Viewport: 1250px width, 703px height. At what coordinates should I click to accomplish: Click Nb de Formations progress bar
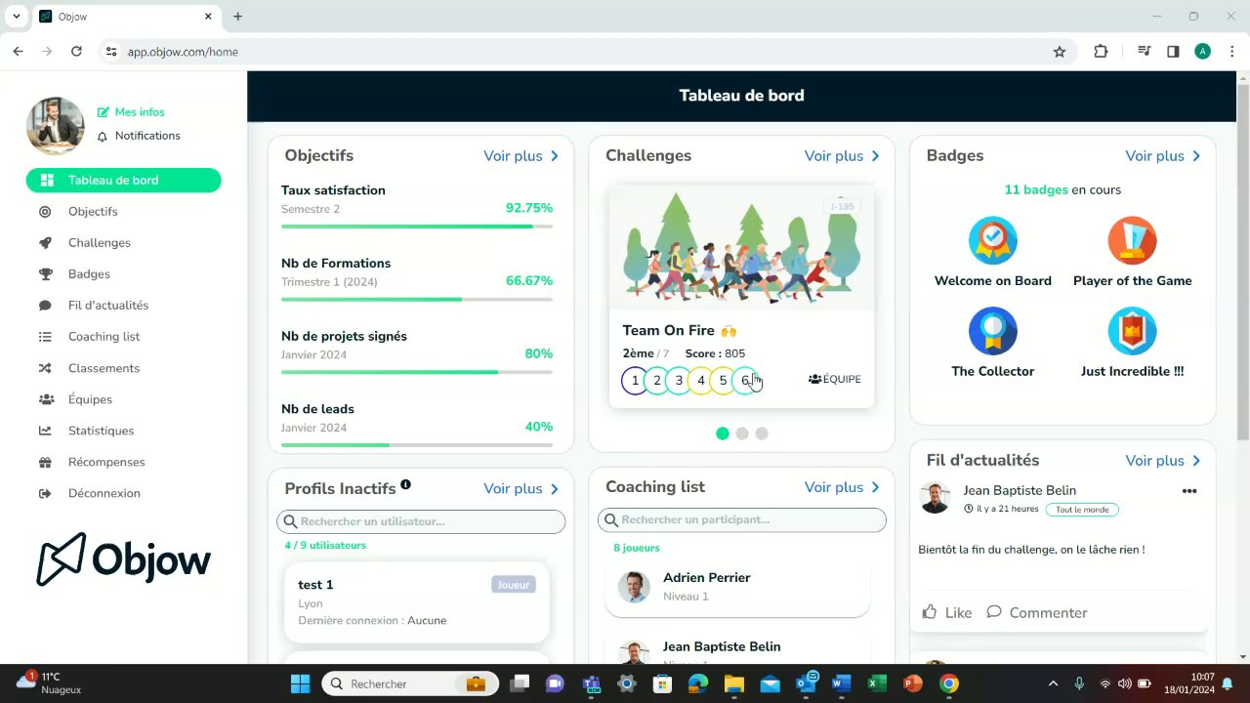(x=417, y=299)
